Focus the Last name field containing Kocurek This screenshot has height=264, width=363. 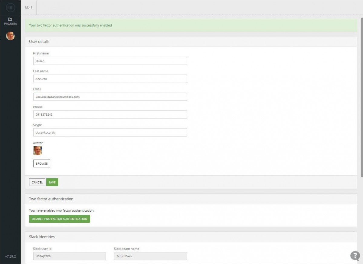point(110,79)
